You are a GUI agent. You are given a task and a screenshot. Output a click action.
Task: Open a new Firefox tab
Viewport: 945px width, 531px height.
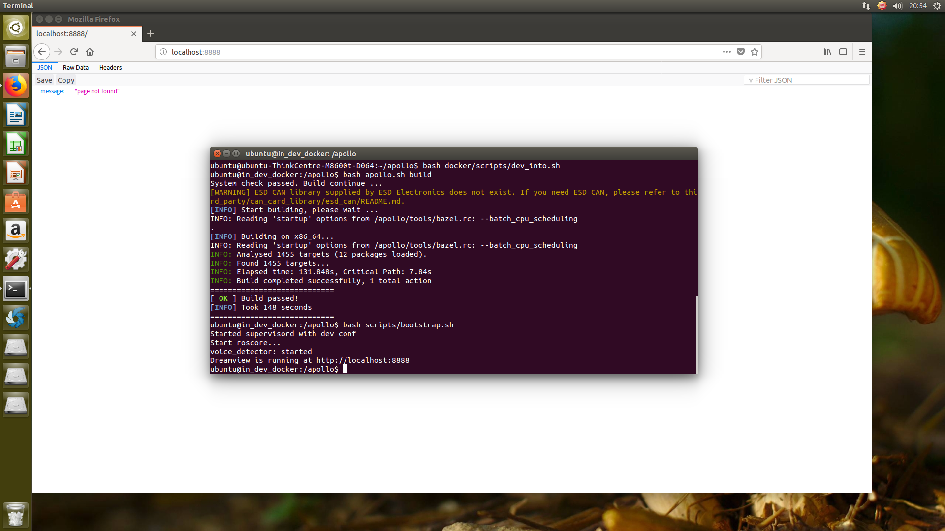(x=151, y=33)
